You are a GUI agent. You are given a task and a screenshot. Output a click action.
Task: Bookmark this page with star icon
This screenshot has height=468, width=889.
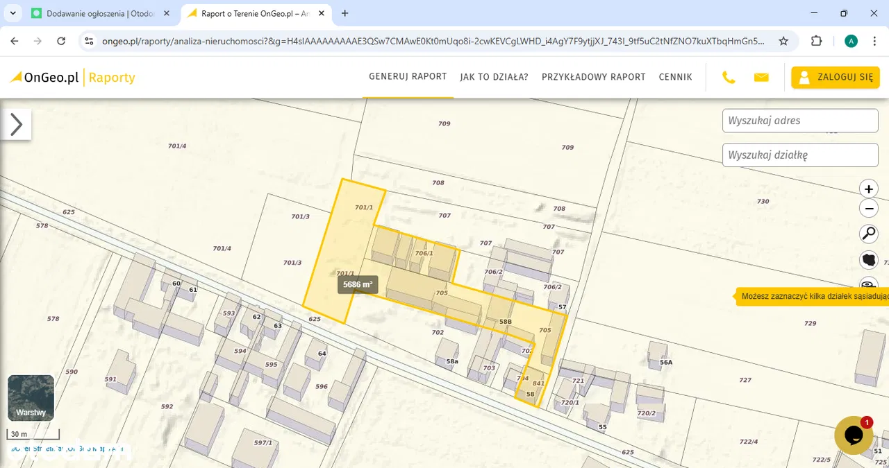click(783, 41)
